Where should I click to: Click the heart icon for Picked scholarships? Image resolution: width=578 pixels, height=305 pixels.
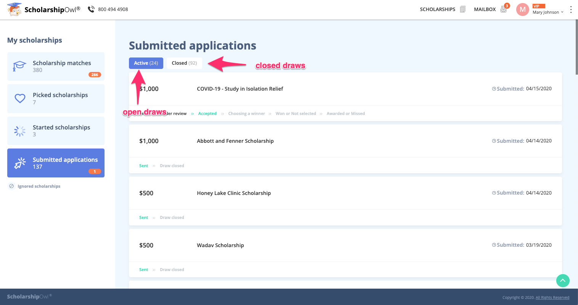tap(20, 99)
